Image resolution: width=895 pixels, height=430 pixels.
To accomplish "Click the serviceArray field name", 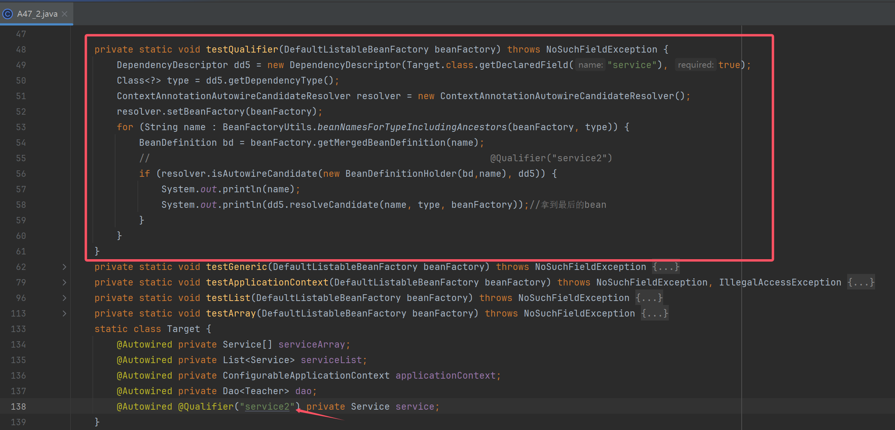I will pos(311,344).
